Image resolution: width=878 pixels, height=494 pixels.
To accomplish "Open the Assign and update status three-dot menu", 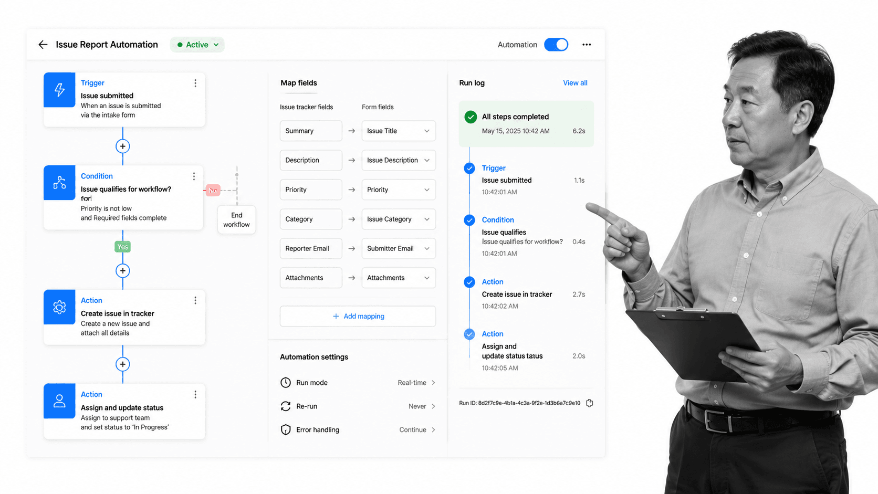I will 195,394.
